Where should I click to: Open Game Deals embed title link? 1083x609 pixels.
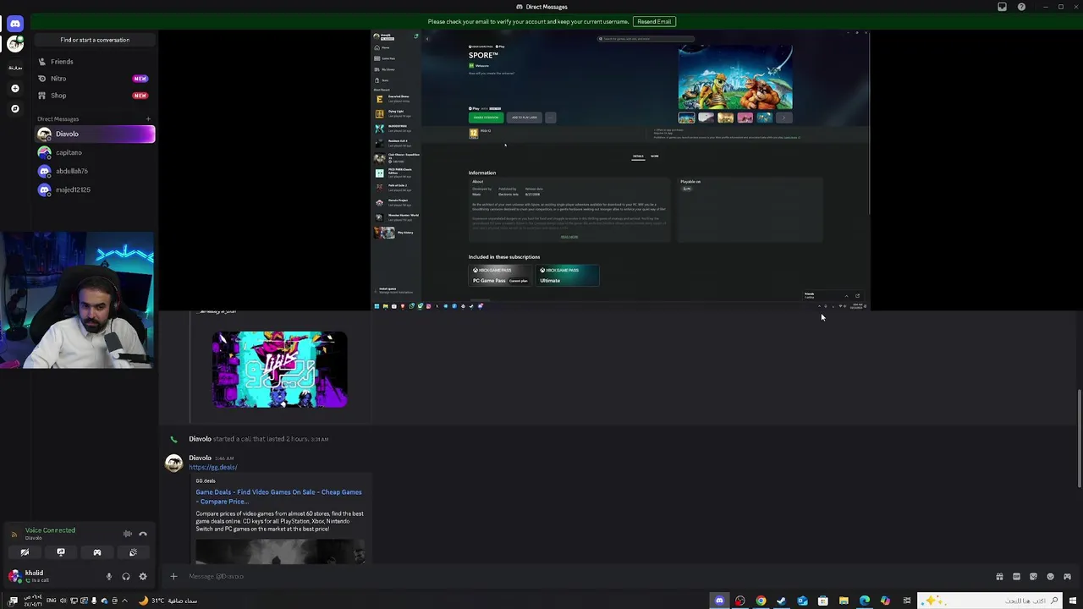278,497
